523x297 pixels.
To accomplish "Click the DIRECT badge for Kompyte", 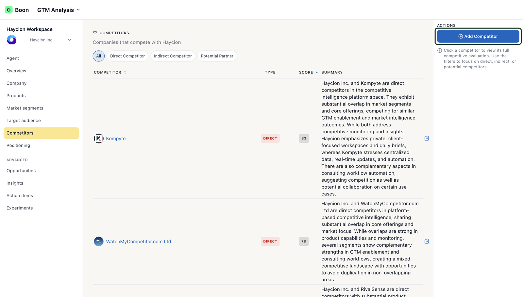I will 270,138.
